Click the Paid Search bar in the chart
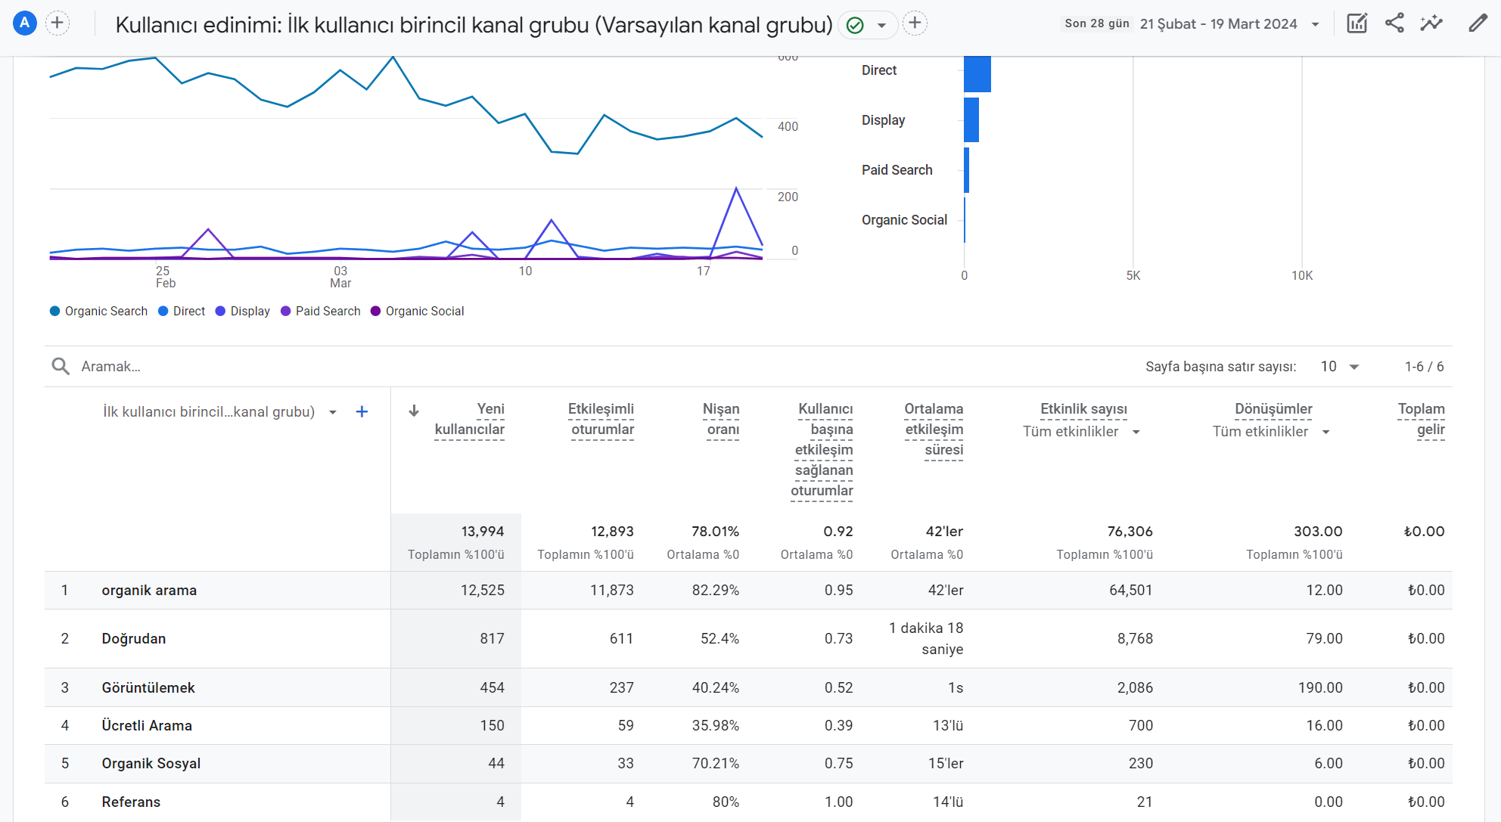This screenshot has height=822, width=1501. pos(967,170)
